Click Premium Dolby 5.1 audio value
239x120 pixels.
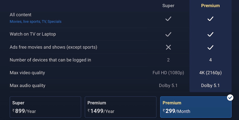(210, 85)
